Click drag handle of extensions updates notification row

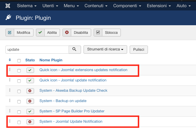tap(10, 69)
